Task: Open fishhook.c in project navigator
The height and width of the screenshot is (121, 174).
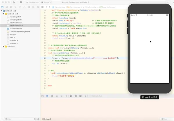Action: pos(14,44)
